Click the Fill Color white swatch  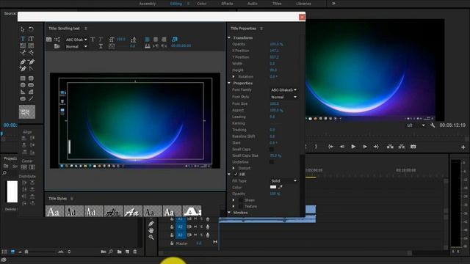(x=273, y=187)
